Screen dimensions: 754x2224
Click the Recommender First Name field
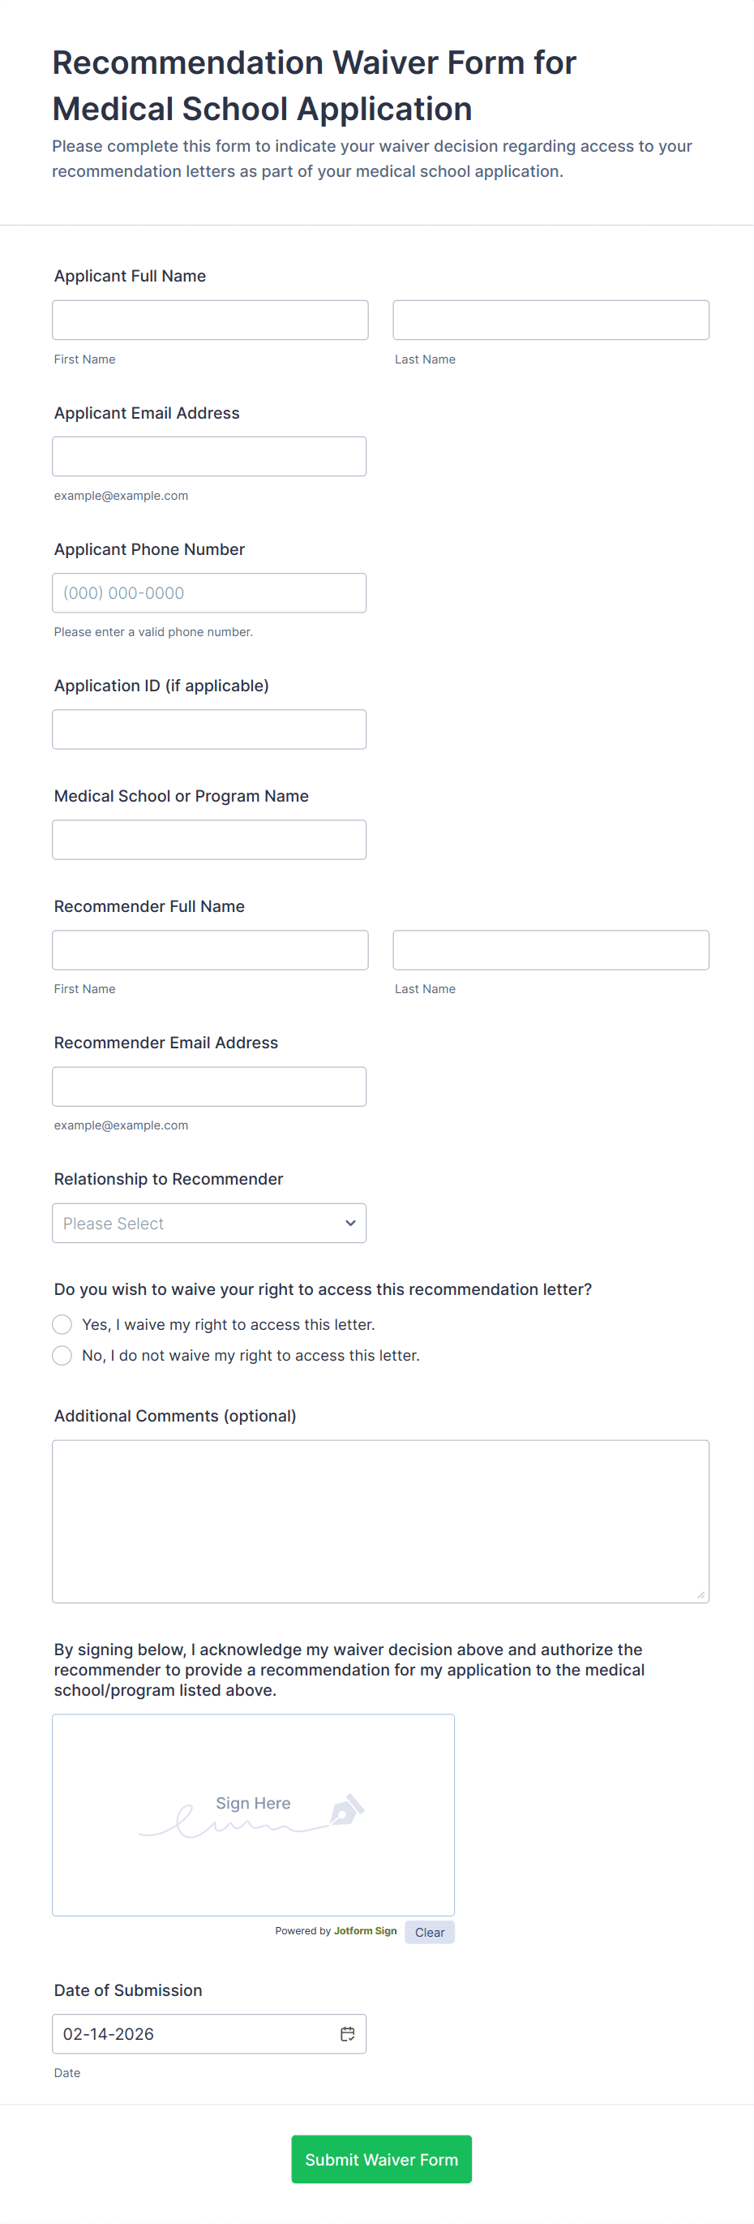[210, 949]
